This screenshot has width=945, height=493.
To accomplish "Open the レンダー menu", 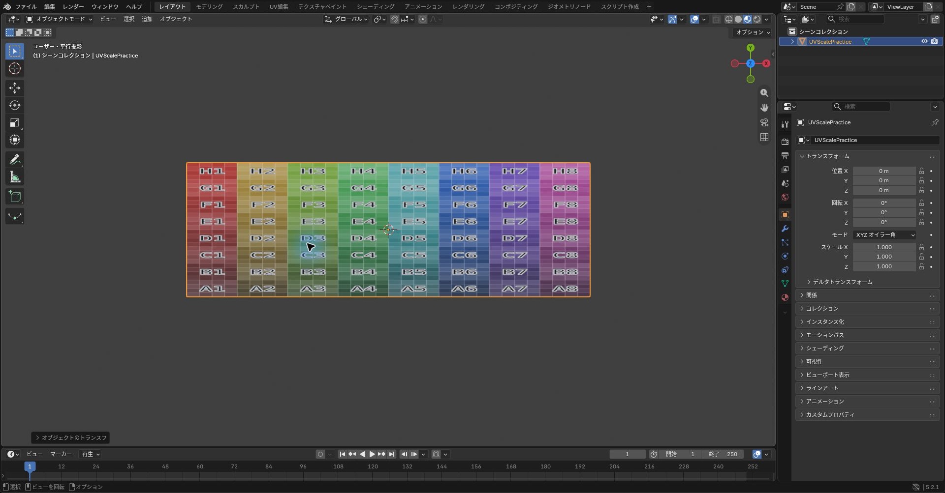I will click(73, 7).
